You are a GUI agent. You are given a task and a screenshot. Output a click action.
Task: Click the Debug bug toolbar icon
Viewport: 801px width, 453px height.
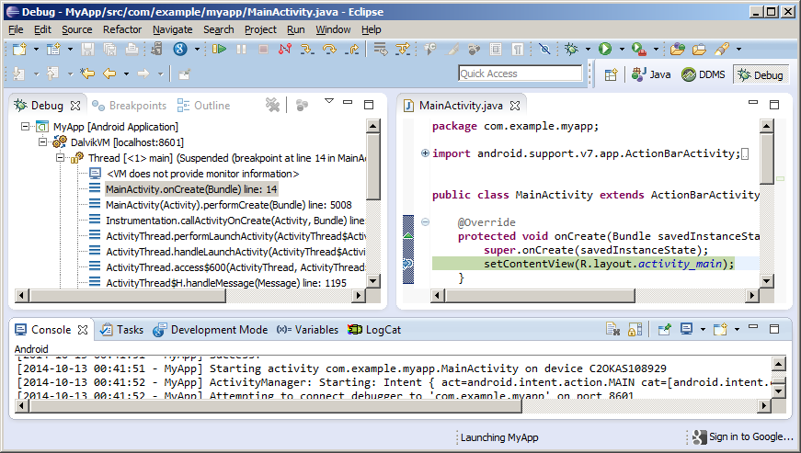tap(571, 49)
